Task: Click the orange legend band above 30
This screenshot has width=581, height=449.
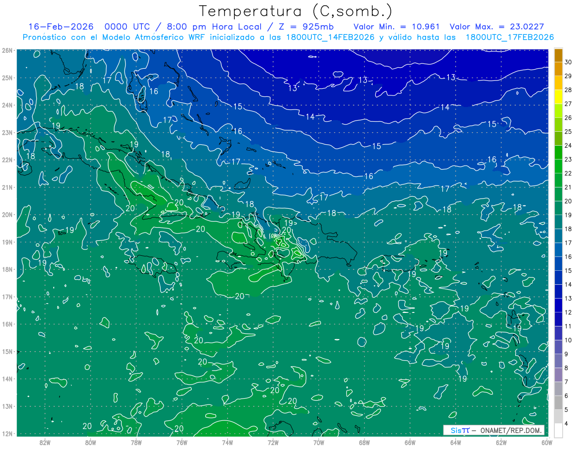Action: coord(558,55)
